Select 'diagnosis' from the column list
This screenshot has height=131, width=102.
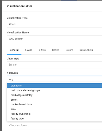54,85
